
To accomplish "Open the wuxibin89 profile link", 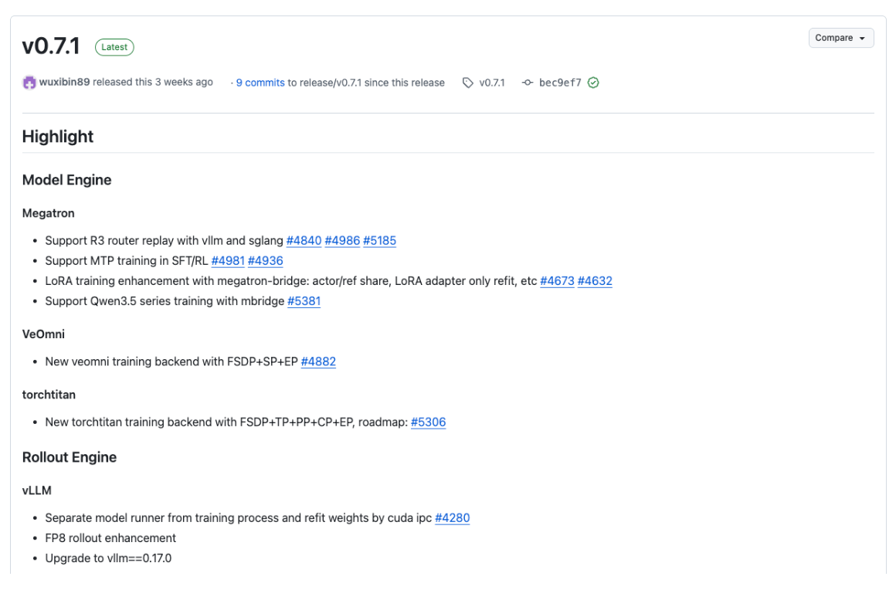I will [x=64, y=83].
